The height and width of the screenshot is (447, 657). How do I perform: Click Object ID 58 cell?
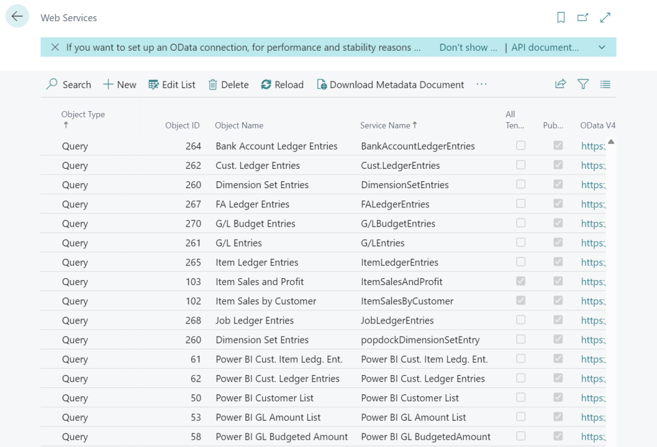[196, 437]
